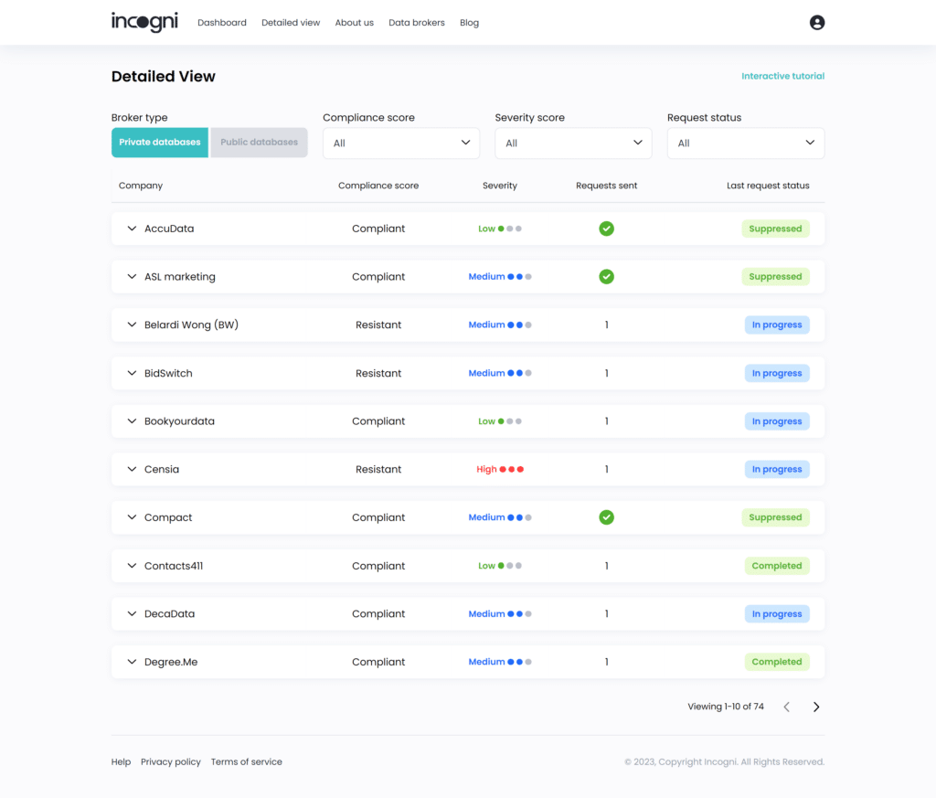Click the green check mark in ASL marketing row
This screenshot has height=798, width=936.
(606, 276)
